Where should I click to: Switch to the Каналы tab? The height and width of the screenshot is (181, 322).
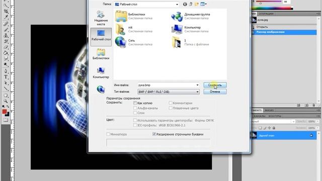click(260, 116)
